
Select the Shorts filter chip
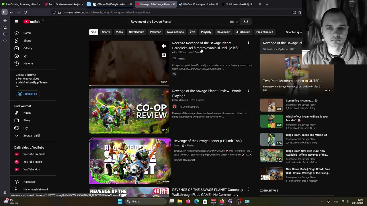[106, 32]
